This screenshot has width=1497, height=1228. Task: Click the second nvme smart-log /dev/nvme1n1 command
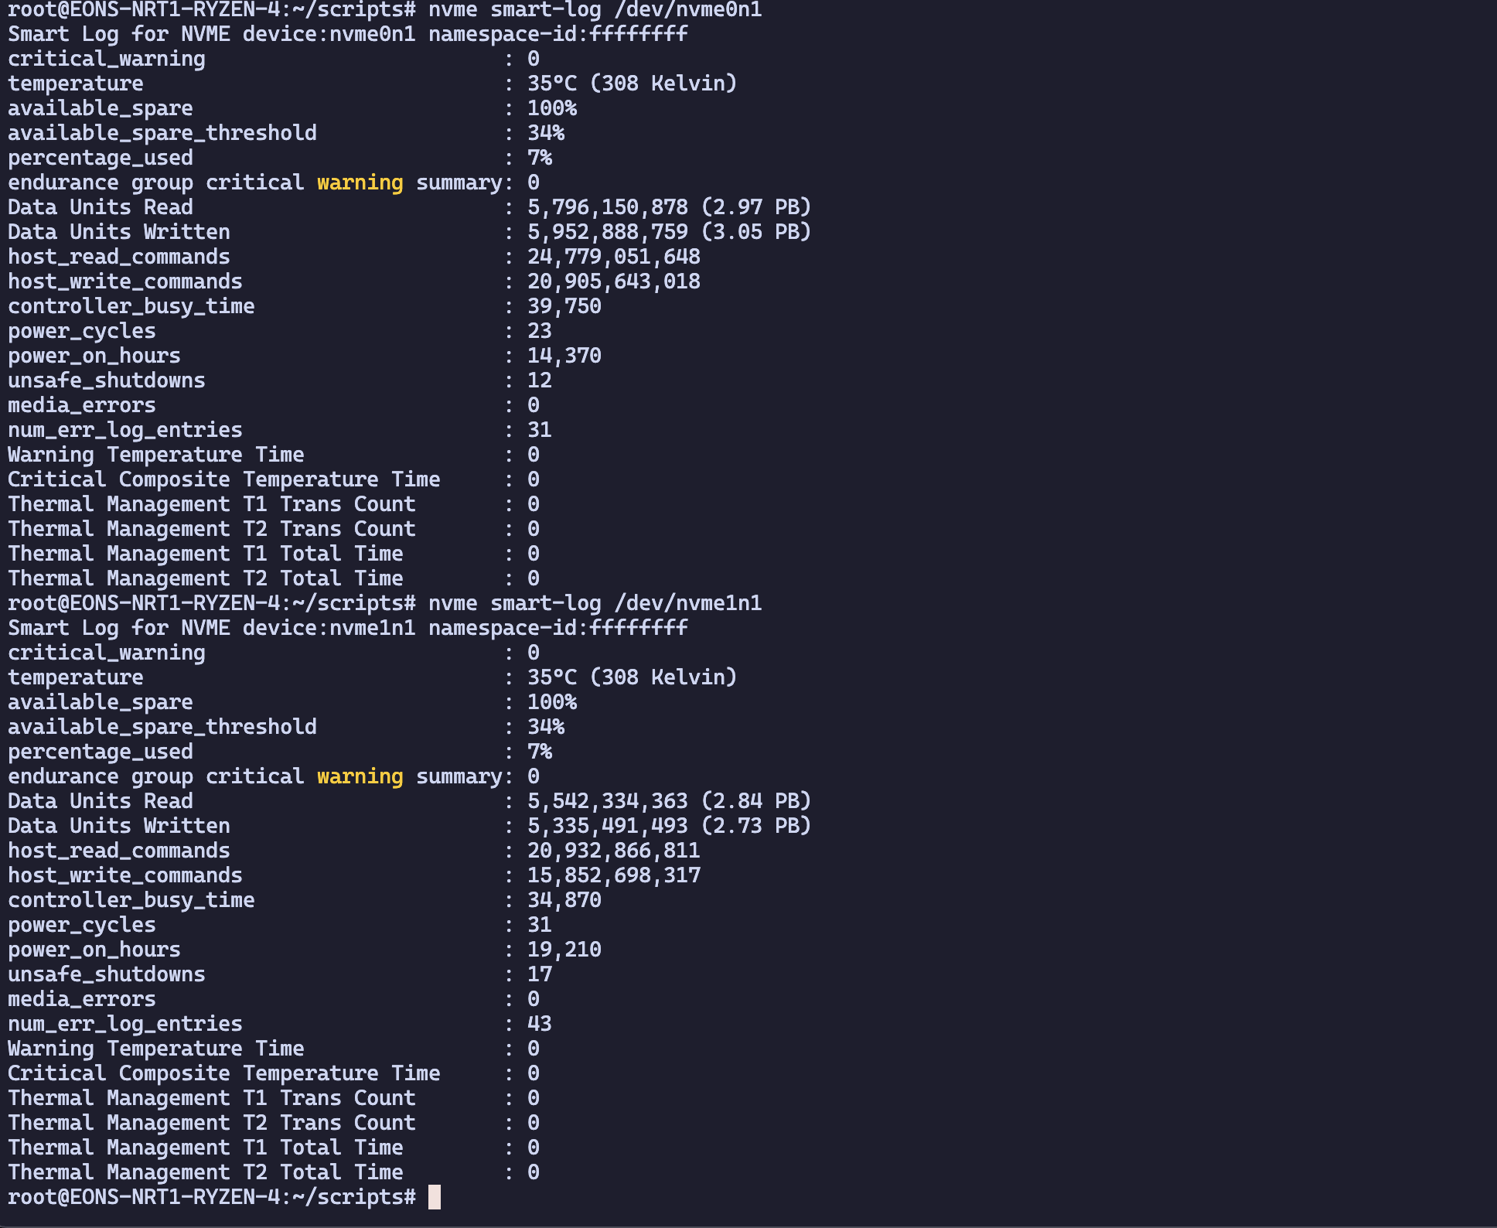595,603
